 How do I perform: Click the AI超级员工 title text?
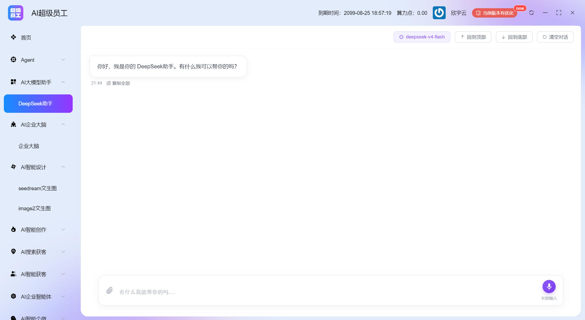point(49,13)
